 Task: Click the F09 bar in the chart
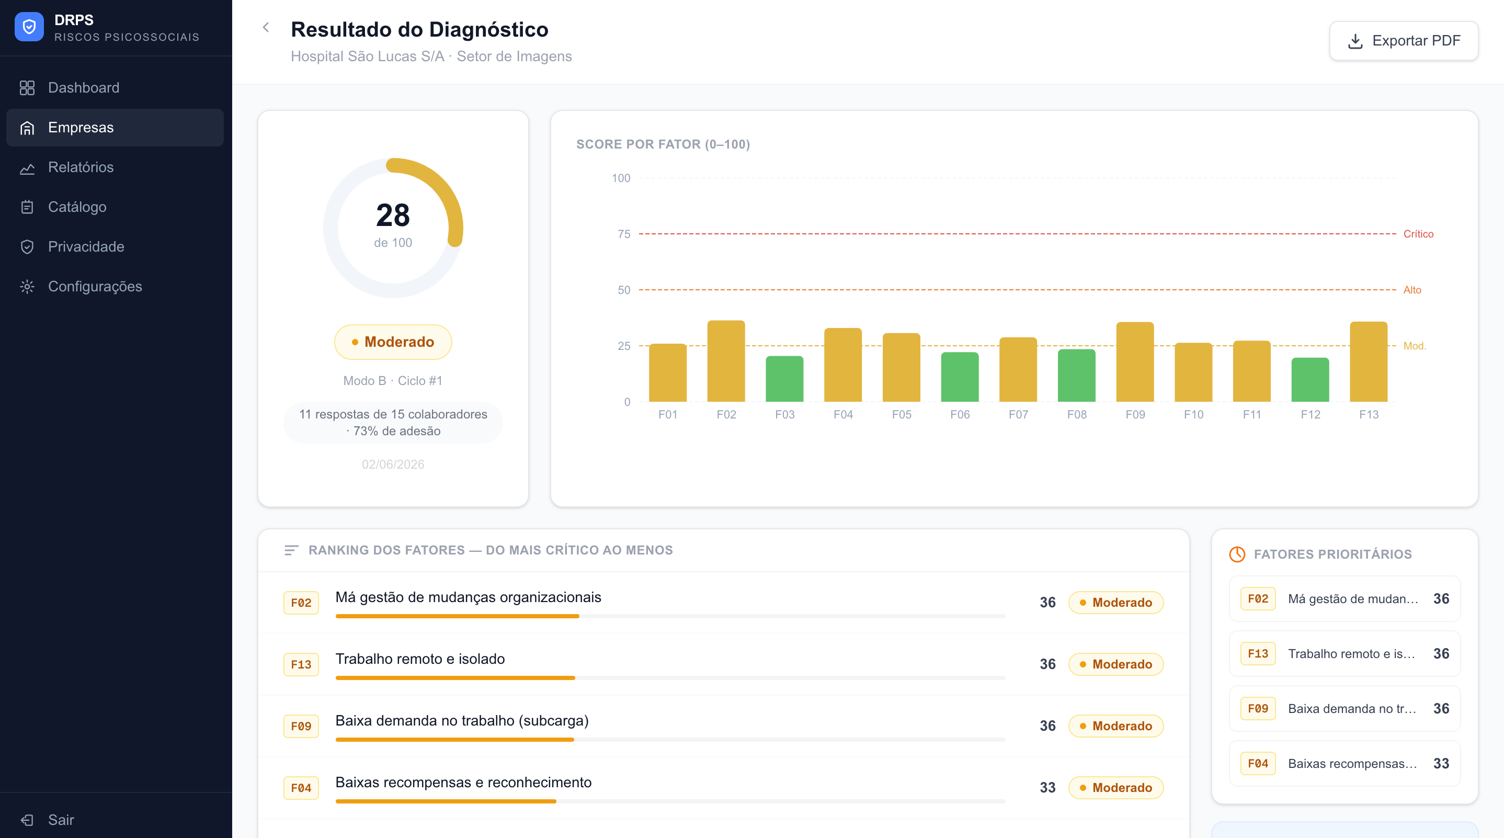tap(1135, 362)
